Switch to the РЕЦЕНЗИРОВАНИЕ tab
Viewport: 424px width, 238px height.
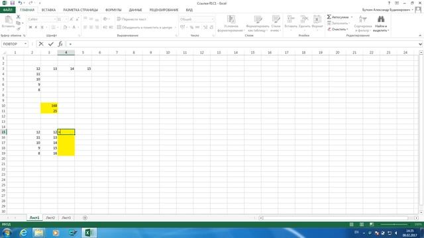(164, 10)
